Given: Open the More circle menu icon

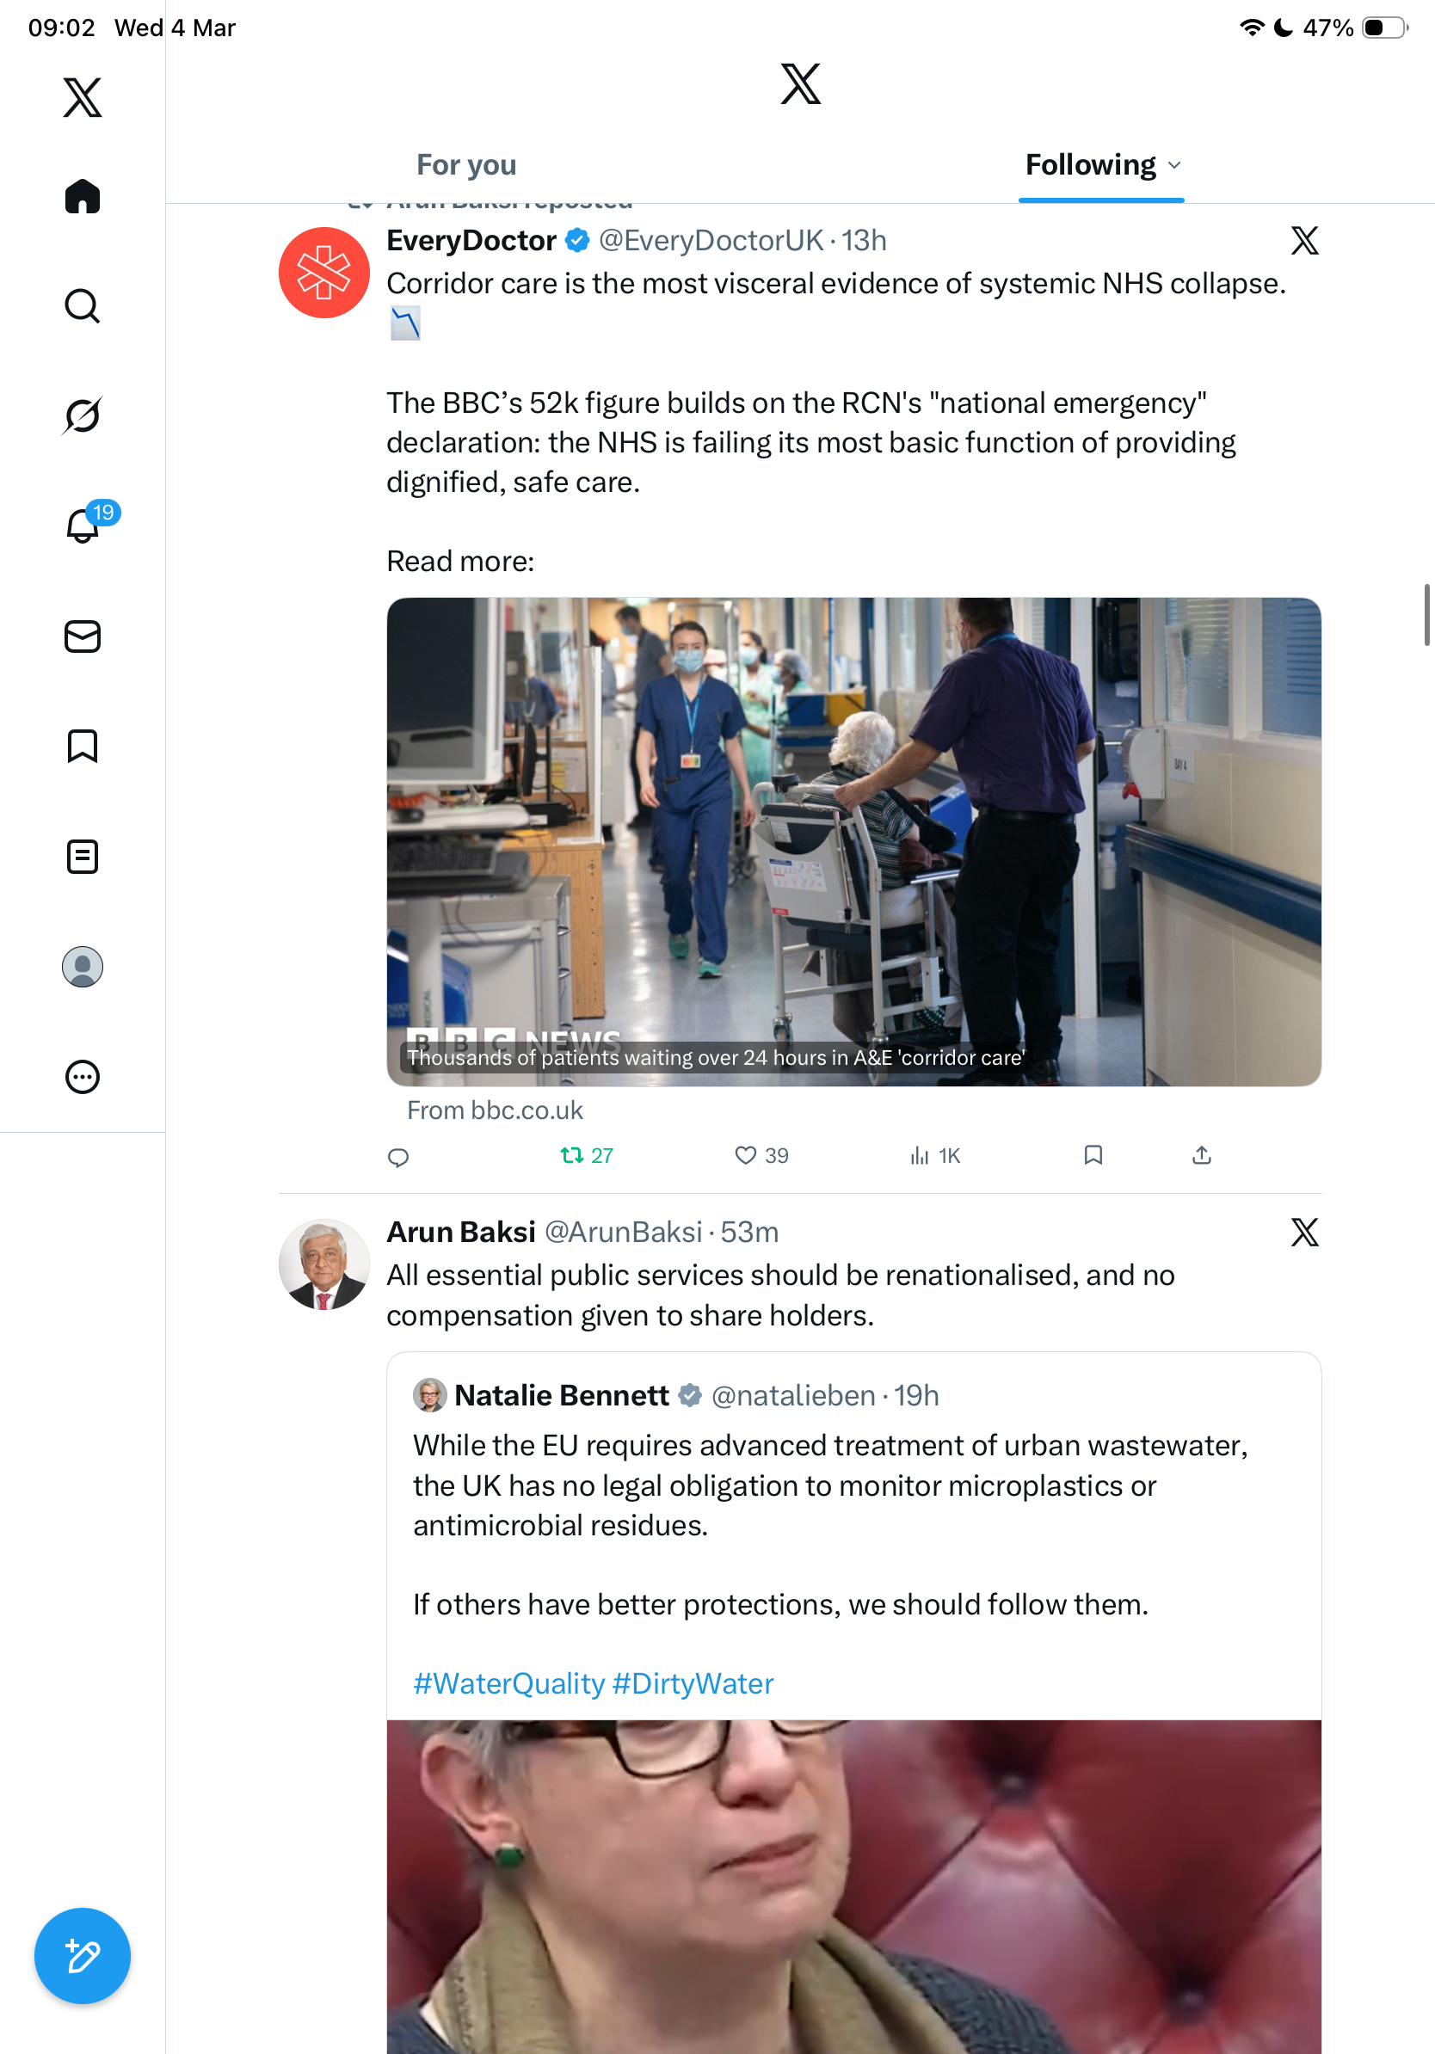Looking at the screenshot, I should pos(83,1076).
